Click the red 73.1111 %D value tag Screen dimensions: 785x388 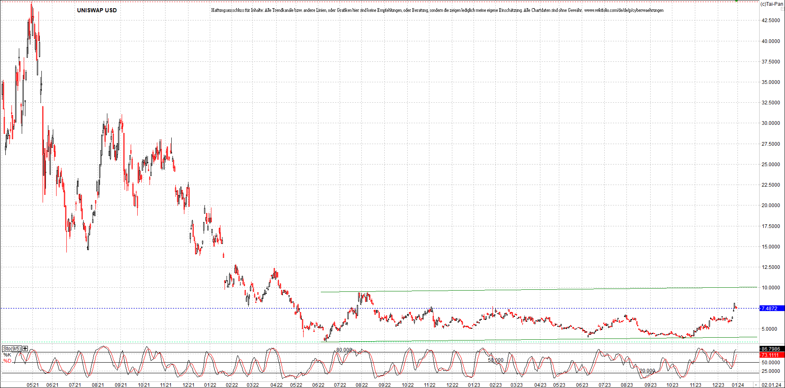coord(771,355)
